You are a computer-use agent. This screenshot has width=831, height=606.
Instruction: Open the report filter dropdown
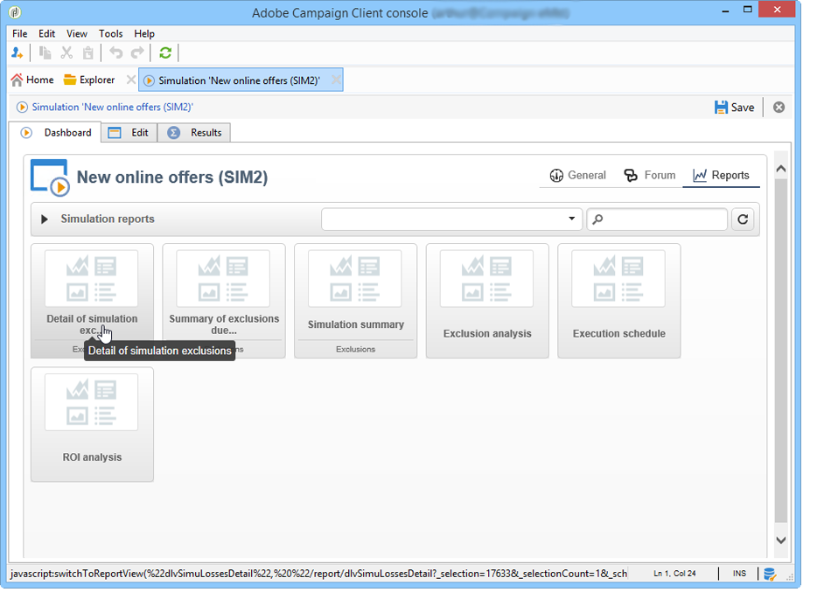tap(451, 219)
